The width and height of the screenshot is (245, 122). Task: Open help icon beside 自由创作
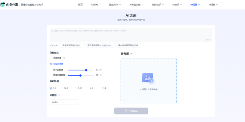coord(64,58)
